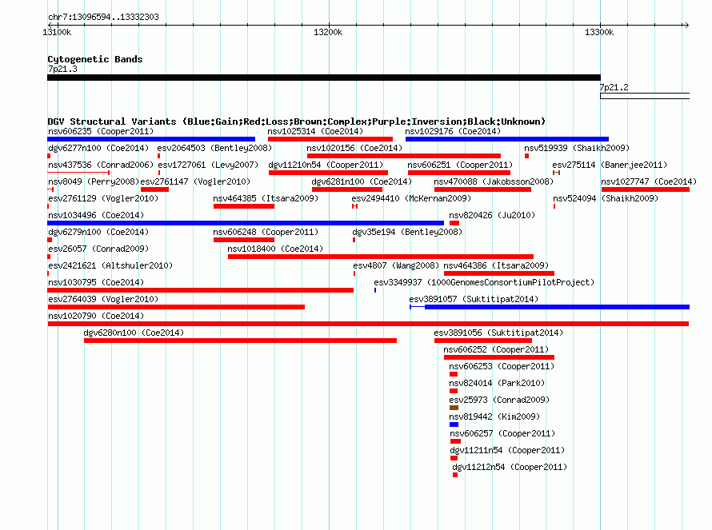
Task: Click the full-width red nsv1020790 loss bar
Action: tap(368, 324)
